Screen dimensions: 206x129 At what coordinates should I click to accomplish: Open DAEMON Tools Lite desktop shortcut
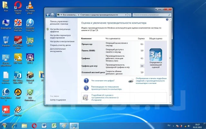pos(30,25)
